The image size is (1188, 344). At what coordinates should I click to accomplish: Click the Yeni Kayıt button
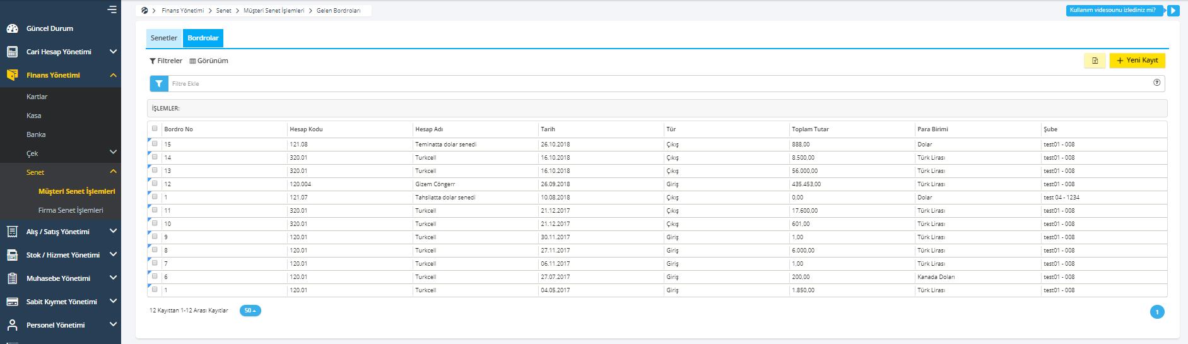[1138, 61]
